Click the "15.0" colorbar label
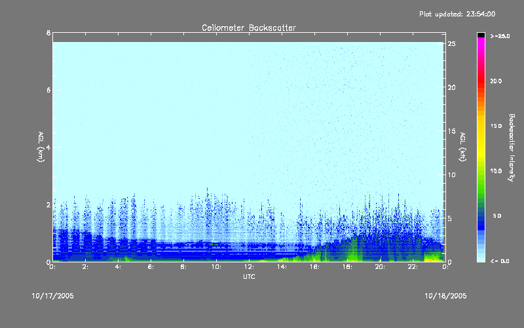 click(496, 126)
